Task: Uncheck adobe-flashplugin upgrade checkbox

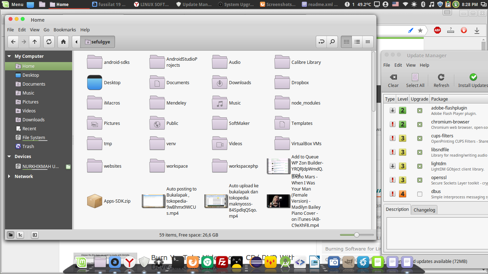Action: pos(420,111)
